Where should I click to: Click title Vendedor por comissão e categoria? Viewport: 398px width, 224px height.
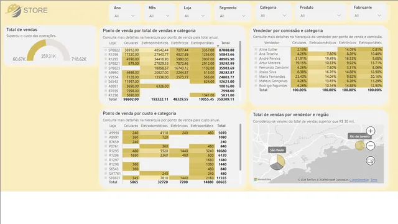pos(288,30)
